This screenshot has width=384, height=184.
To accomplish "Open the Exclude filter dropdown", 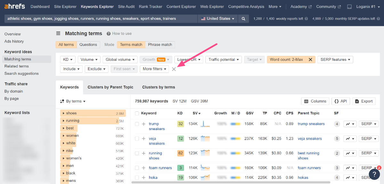I will point(97,69).
